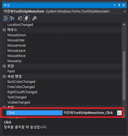Open the object selector dropdown for 이진화ToolStripMenuItem
Viewport: 128px width, 136px height.
125,11
